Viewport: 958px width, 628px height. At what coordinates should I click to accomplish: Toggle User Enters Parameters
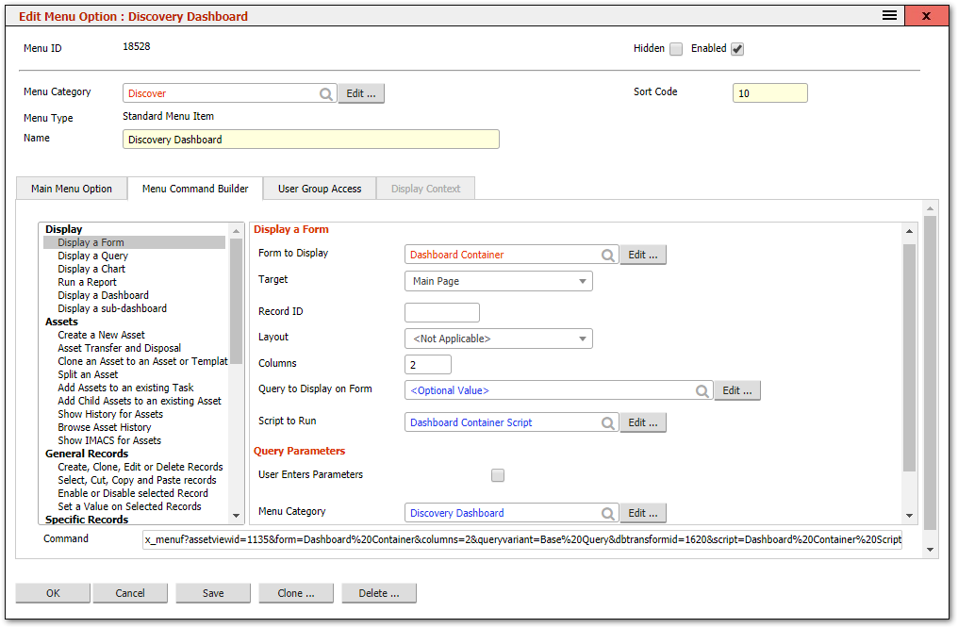(497, 474)
